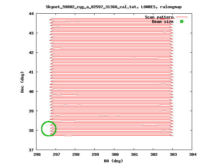The height and width of the screenshot is (164, 218).
Task: Click the Dec axis tick label 42
Action: 31,53
